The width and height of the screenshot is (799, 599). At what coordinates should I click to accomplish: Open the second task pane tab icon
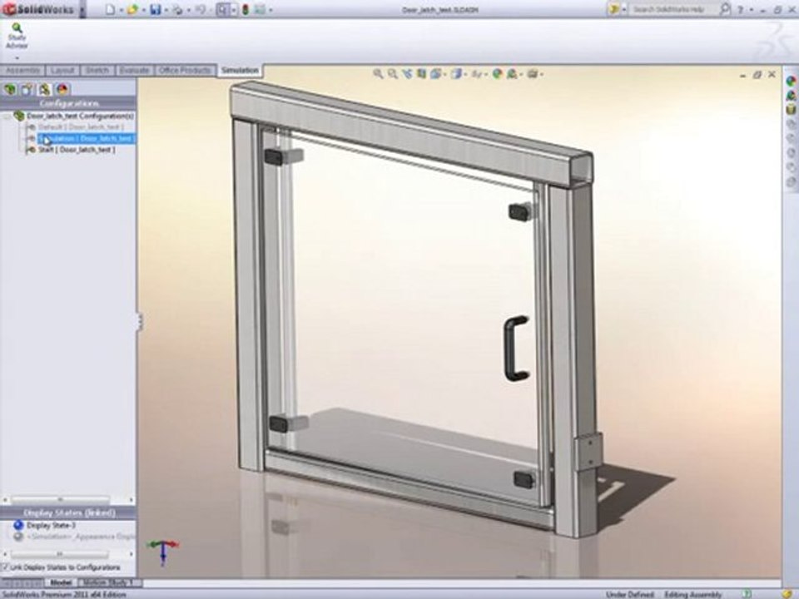point(791,95)
